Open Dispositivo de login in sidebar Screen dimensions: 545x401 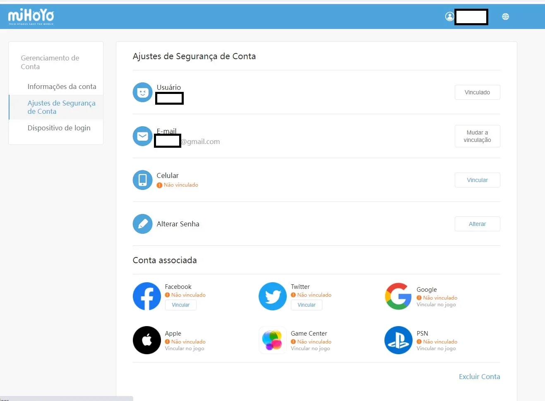click(59, 128)
